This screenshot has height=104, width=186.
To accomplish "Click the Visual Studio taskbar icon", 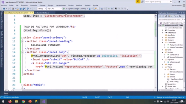I will pos(43,101).
